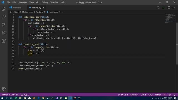Click Ln 20, Col 1 go-to-line
The width and height of the screenshot is (178, 100).
123,95
